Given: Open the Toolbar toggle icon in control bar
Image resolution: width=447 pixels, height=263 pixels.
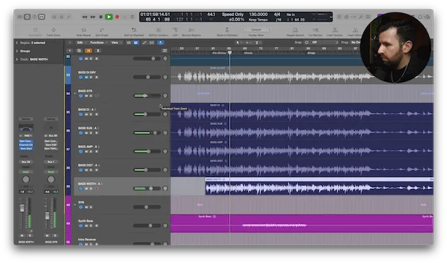Looking at the screenshot, I should tap(42, 17).
